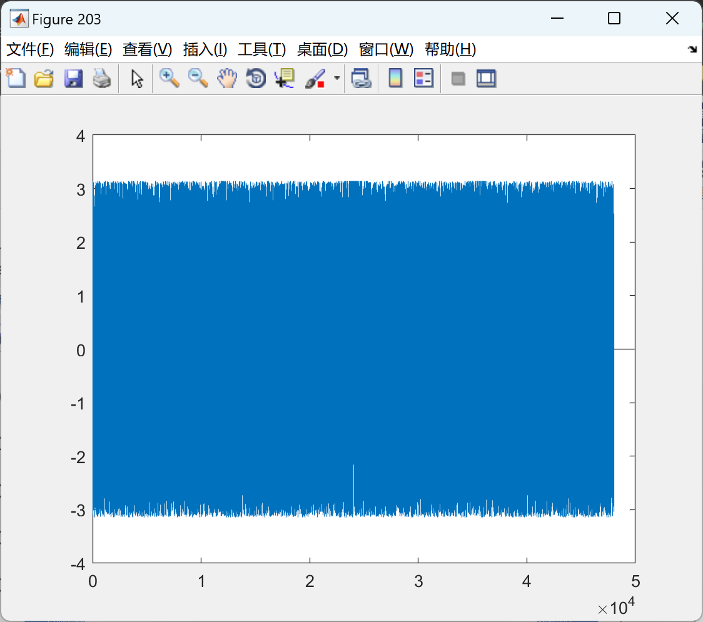Open the 桌面(D) menu
This screenshot has height=622, width=703.
tap(322, 49)
